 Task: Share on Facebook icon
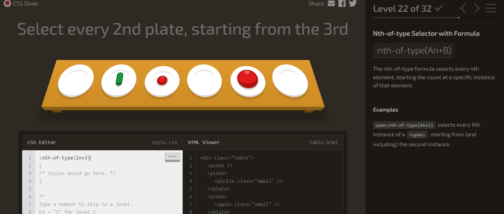(342, 3)
